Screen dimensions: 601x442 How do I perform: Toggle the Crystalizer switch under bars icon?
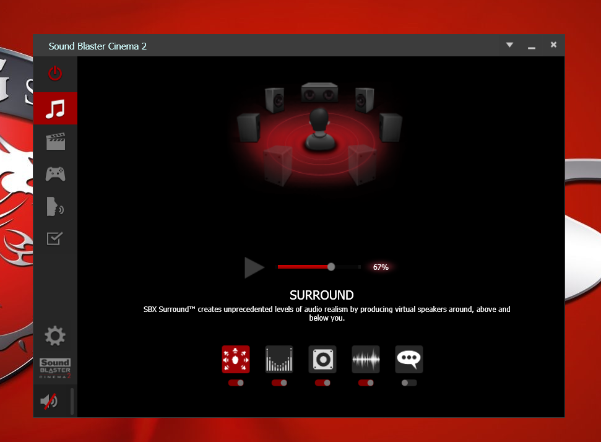coord(279,383)
